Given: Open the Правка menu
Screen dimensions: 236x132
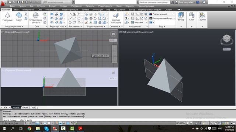Looking at the screenshot, I should 22,6.
